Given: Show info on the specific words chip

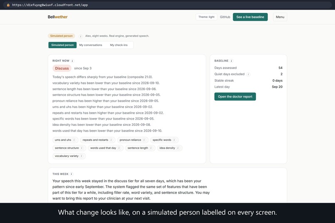Looking at the screenshot, I should click(174, 140).
